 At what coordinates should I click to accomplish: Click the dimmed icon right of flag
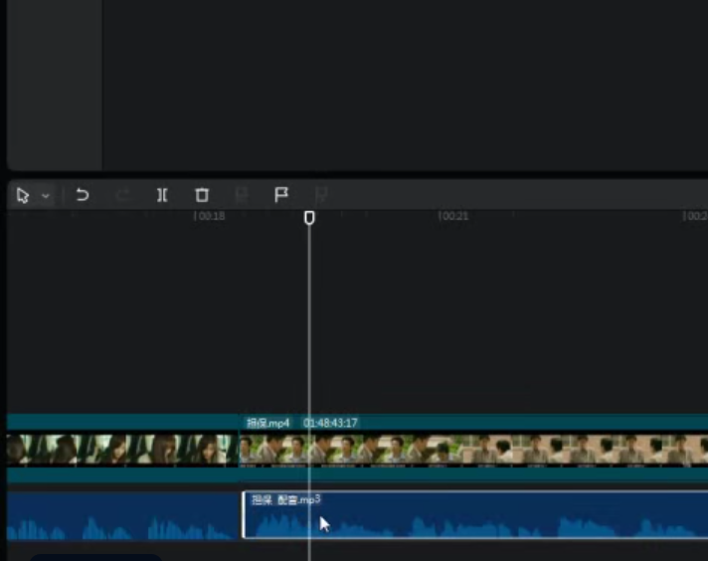321,195
